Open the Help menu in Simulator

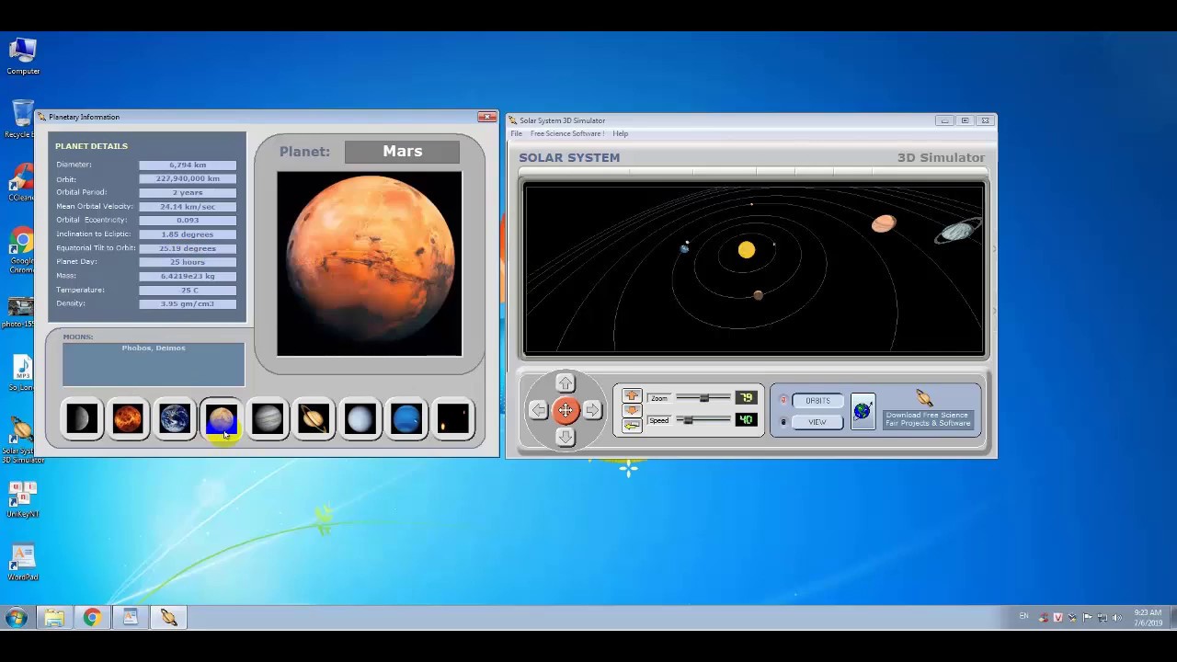coord(621,134)
